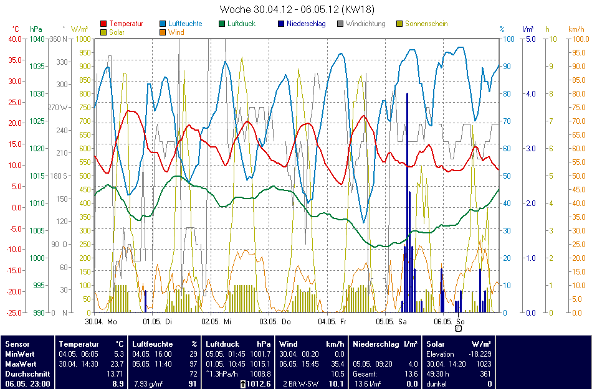The image size is (592, 389).
Task: Click the current humidity value 91
Action: (x=193, y=384)
